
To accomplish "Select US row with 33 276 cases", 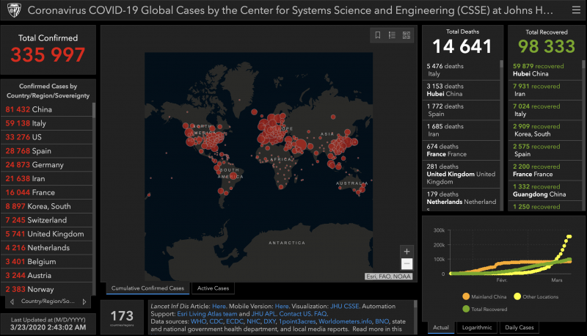I will (47, 137).
